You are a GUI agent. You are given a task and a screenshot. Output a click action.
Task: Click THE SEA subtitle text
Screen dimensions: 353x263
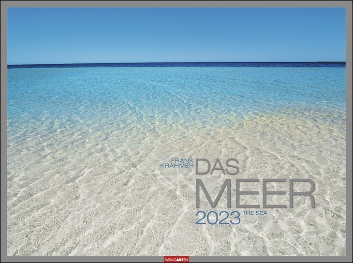pyautogui.click(x=254, y=213)
